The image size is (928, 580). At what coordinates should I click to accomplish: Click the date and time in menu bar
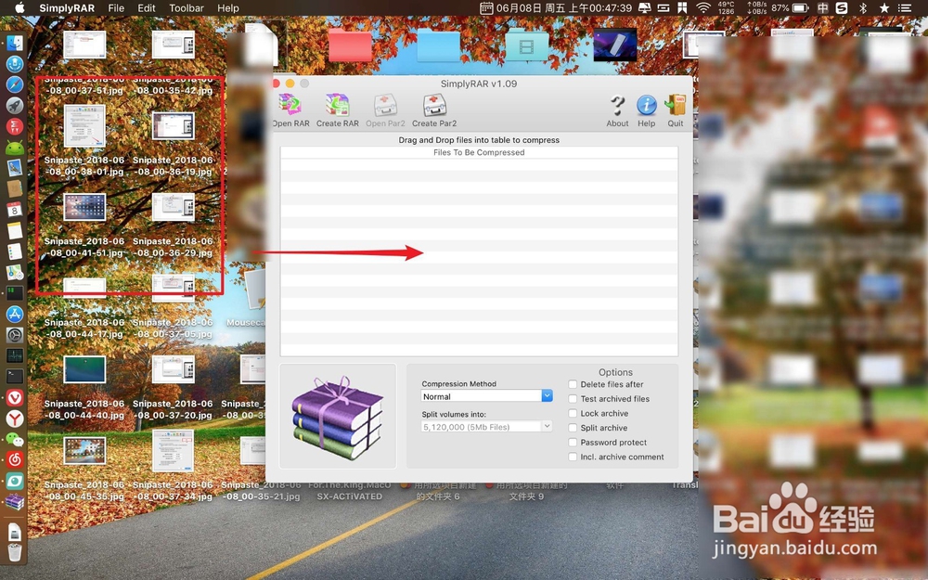coord(563,7)
